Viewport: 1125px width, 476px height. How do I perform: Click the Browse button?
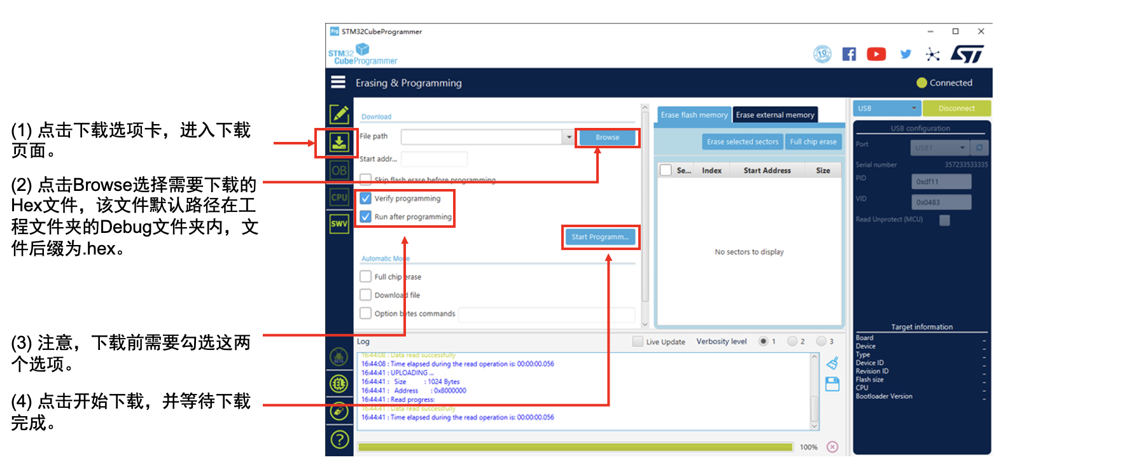pos(607,137)
